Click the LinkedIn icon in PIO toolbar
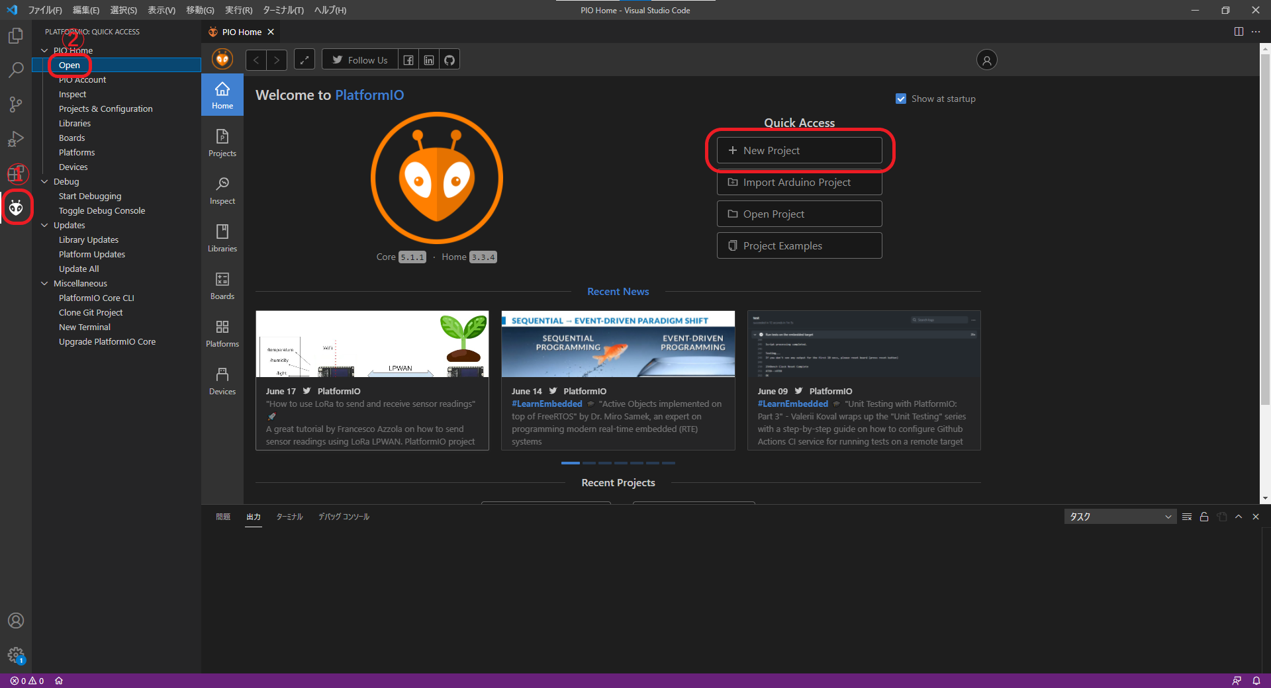 tap(429, 60)
